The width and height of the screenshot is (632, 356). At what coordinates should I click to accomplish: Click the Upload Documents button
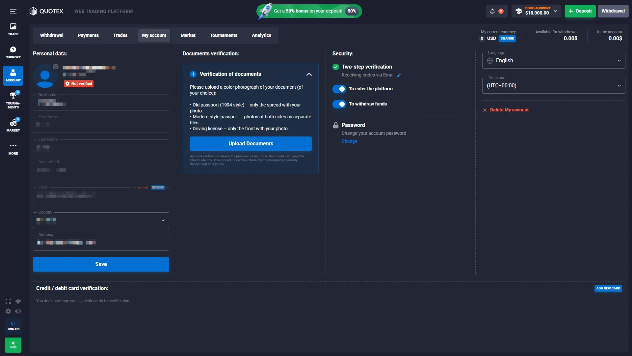(251, 144)
